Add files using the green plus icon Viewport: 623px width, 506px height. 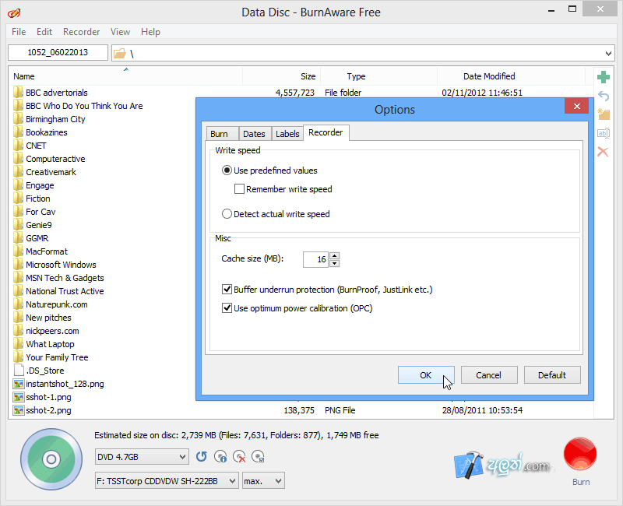pos(604,78)
